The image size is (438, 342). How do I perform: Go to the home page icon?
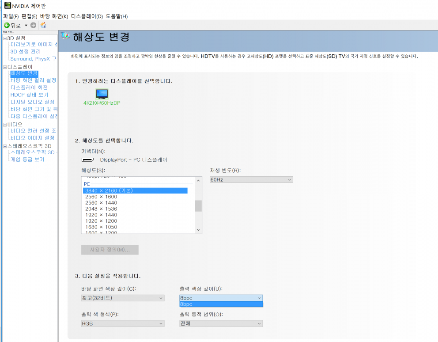pyautogui.click(x=43, y=25)
